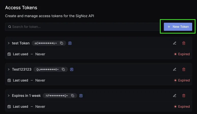Expand the test Token row

click(9, 43)
